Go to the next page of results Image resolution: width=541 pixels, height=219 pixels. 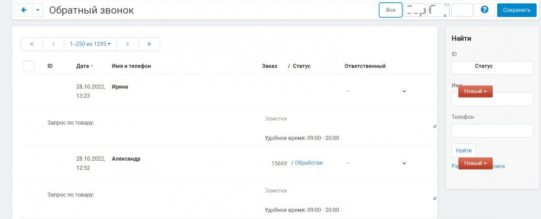[128, 44]
